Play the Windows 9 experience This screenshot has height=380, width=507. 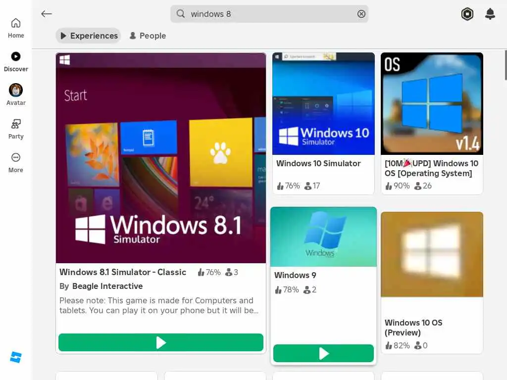pyautogui.click(x=323, y=353)
